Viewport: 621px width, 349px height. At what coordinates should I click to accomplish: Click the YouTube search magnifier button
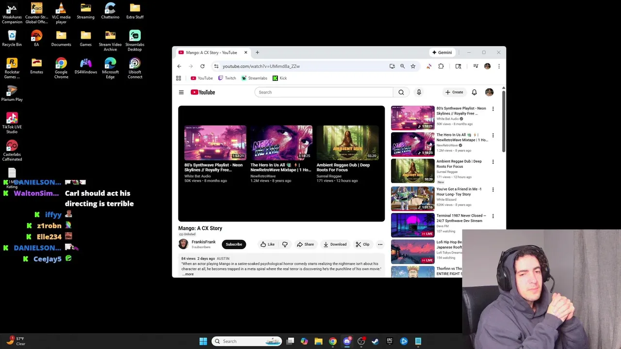pos(401,92)
